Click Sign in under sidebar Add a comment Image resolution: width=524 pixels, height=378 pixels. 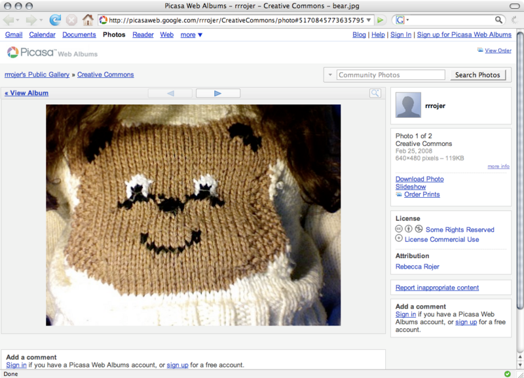[x=405, y=314]
